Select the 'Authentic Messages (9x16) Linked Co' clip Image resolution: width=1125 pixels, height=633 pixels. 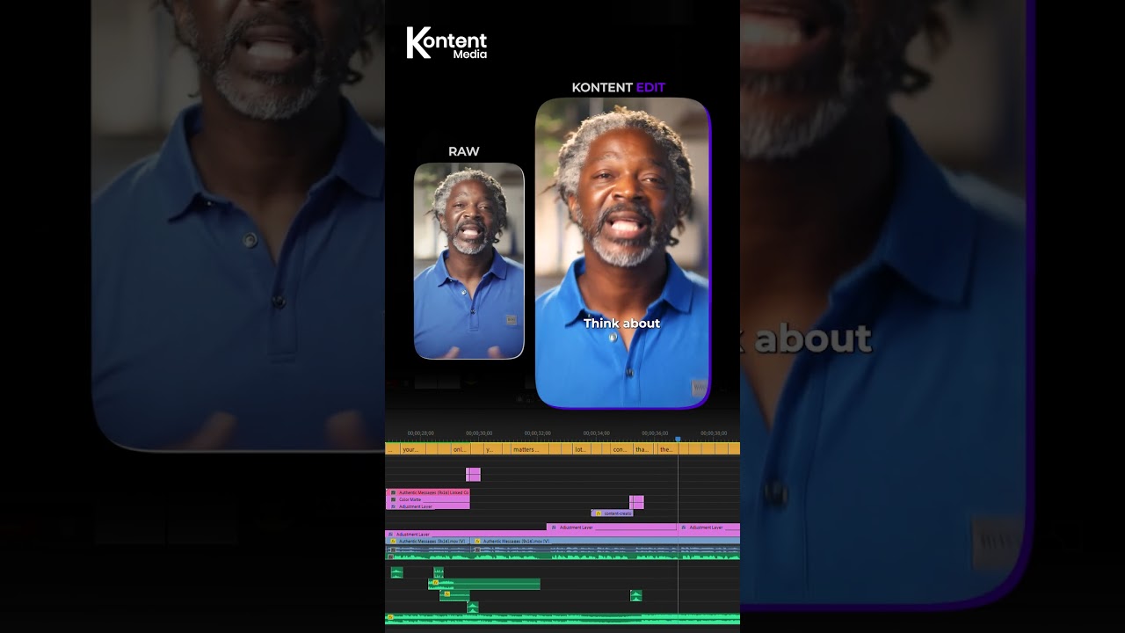[427, 492]
